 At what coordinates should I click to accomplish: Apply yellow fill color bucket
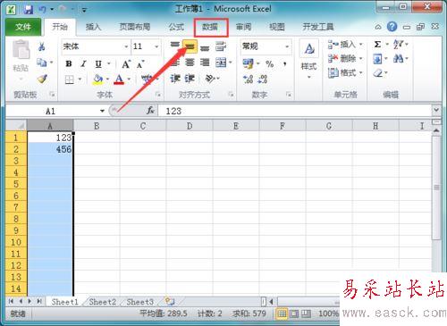pyautogui.click(x=97, y=79)
